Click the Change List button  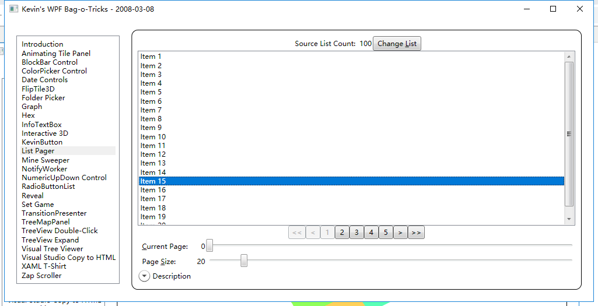pos(397,44)
